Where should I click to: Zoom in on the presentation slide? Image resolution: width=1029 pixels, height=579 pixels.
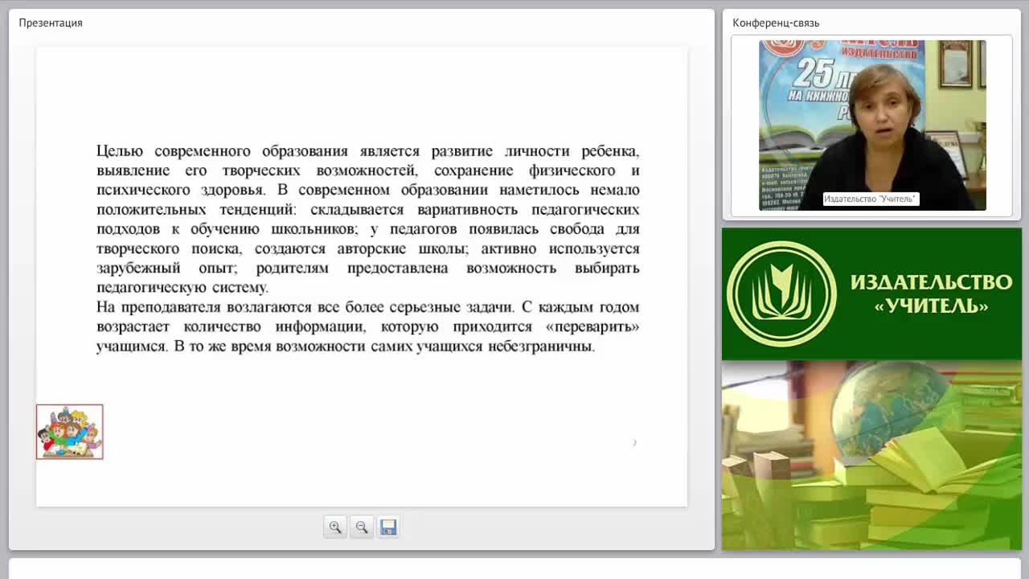pyautogui.click(x=335, y=528)
